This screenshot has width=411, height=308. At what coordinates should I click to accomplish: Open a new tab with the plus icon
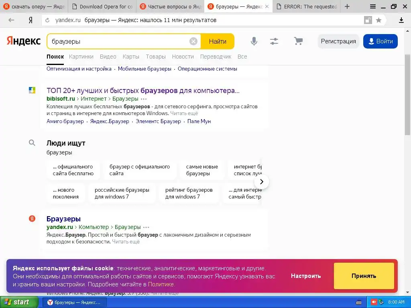(x=347, y=6)
